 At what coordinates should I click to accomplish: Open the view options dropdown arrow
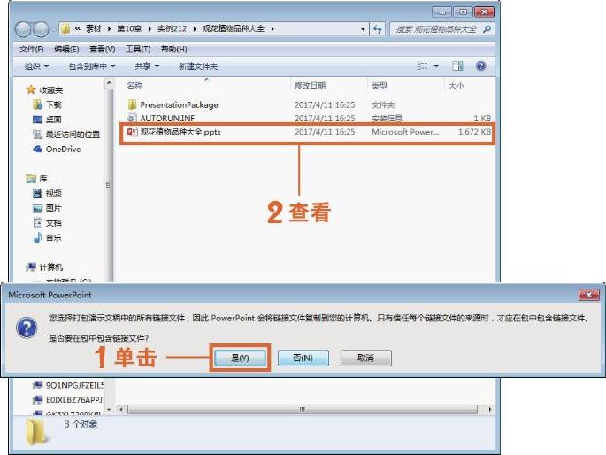click(436, 66)
